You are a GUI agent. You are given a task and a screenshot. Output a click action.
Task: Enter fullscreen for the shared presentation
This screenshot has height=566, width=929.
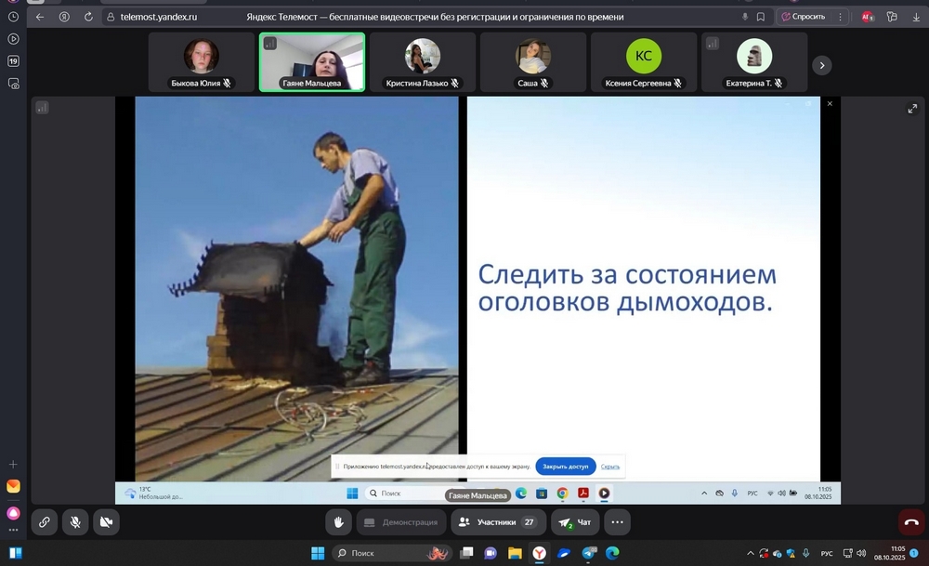pos(912,109)
